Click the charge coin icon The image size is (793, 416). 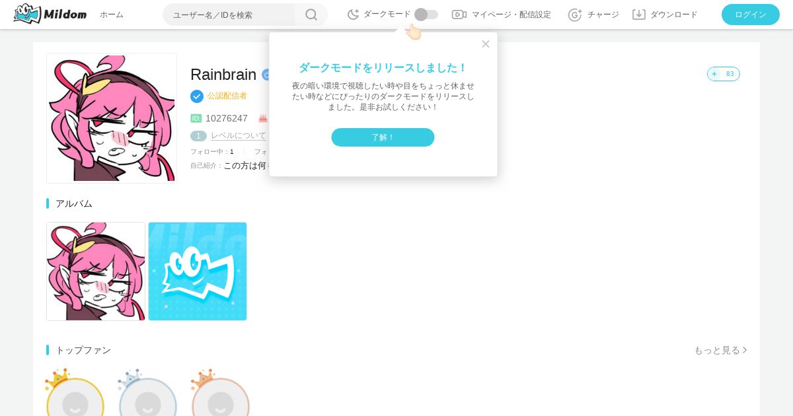575,15
